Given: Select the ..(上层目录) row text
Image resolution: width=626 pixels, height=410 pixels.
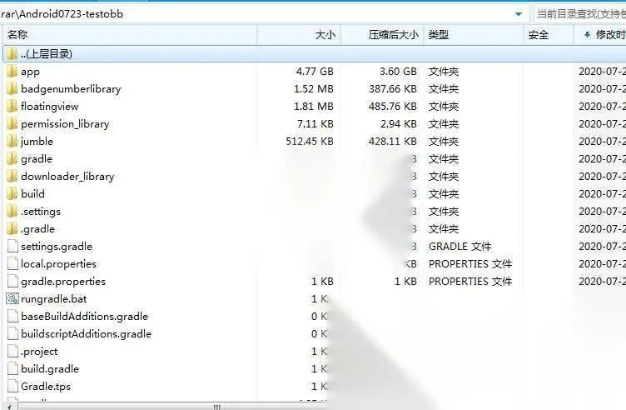Looking at the screenshot, I should 47,54.
